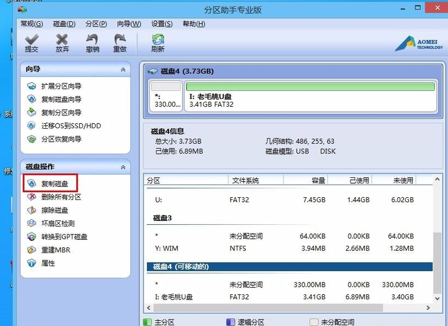This screenshot has height=326, width=448.
Task: Maximize the 分区助手专业版 window
Action: click(417, 8)
